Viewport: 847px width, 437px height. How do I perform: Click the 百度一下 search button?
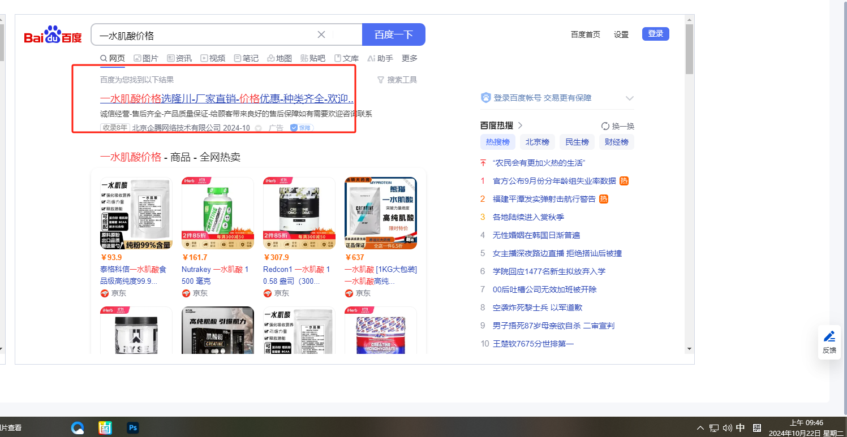click(x=394, y=34)
